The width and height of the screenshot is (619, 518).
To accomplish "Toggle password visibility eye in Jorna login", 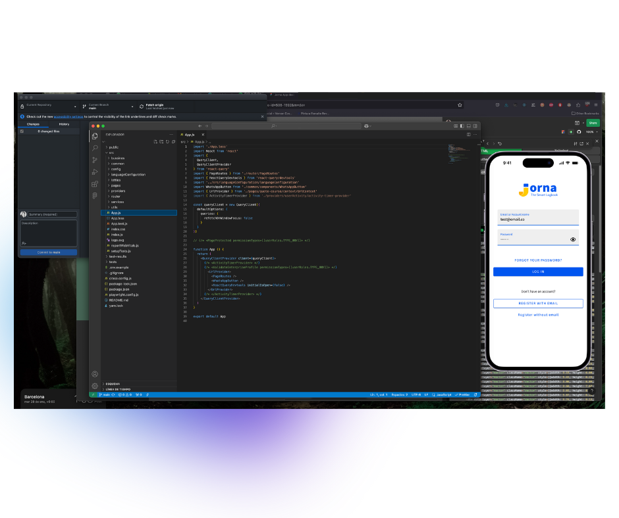I will [573, 239].
